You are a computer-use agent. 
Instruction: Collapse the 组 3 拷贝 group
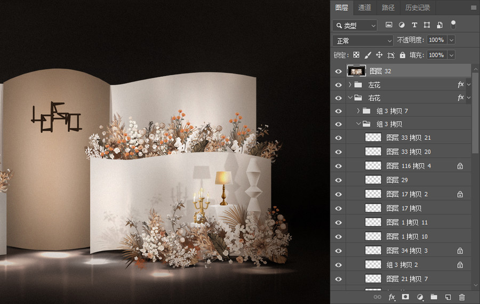click(358, 124)
